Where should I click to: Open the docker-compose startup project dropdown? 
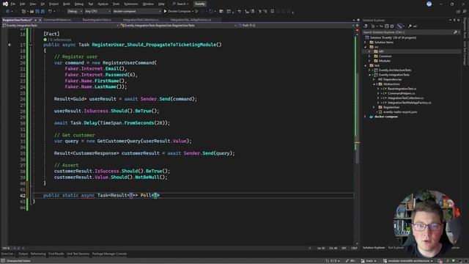tap(137, 12)
